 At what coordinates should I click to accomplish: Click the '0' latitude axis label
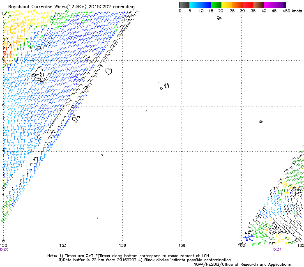pyautogui.click(x=3, y=241)
